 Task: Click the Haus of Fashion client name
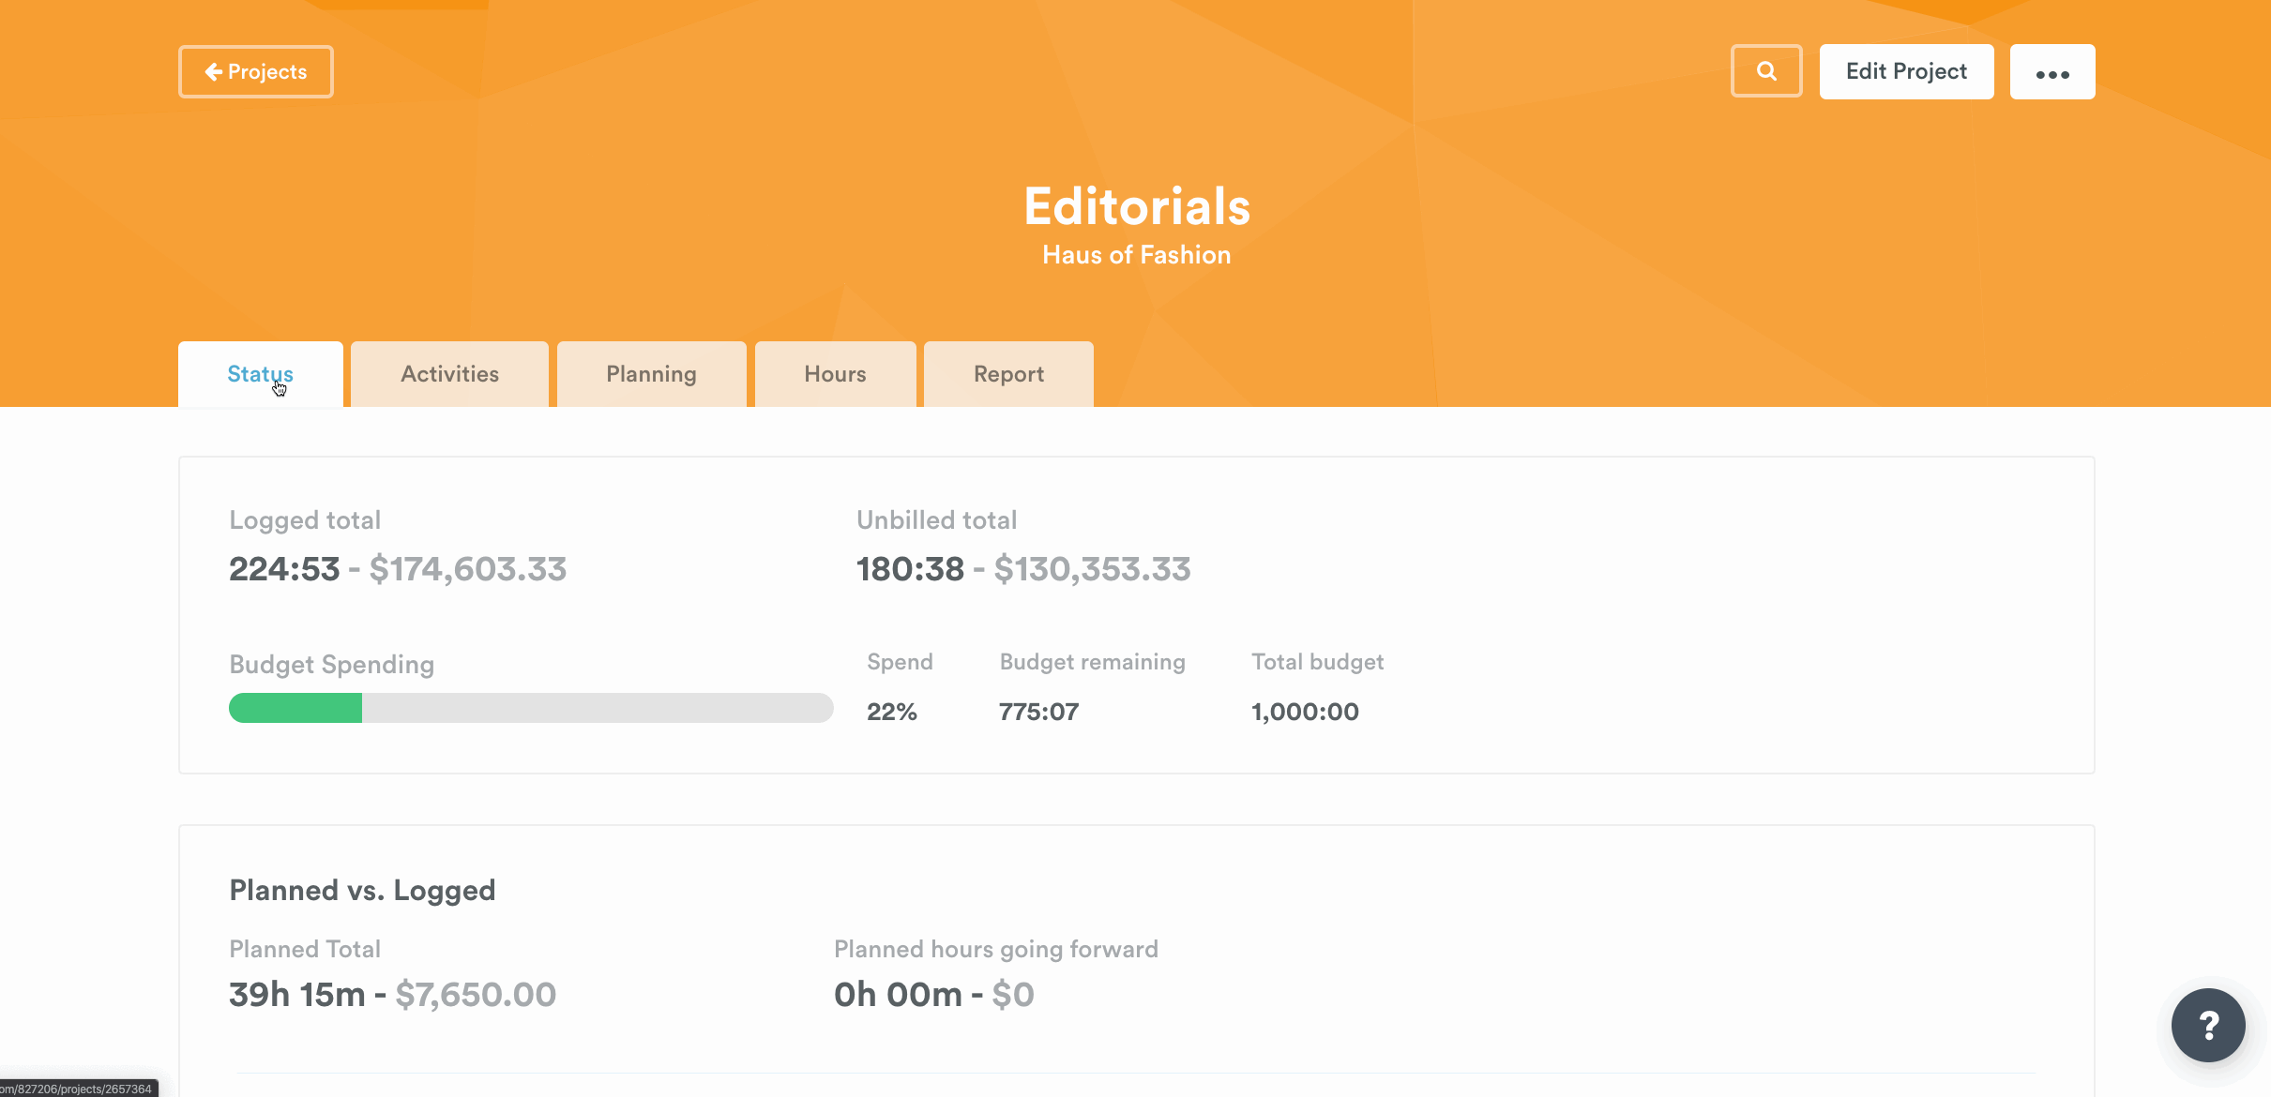coord(1136,255)
